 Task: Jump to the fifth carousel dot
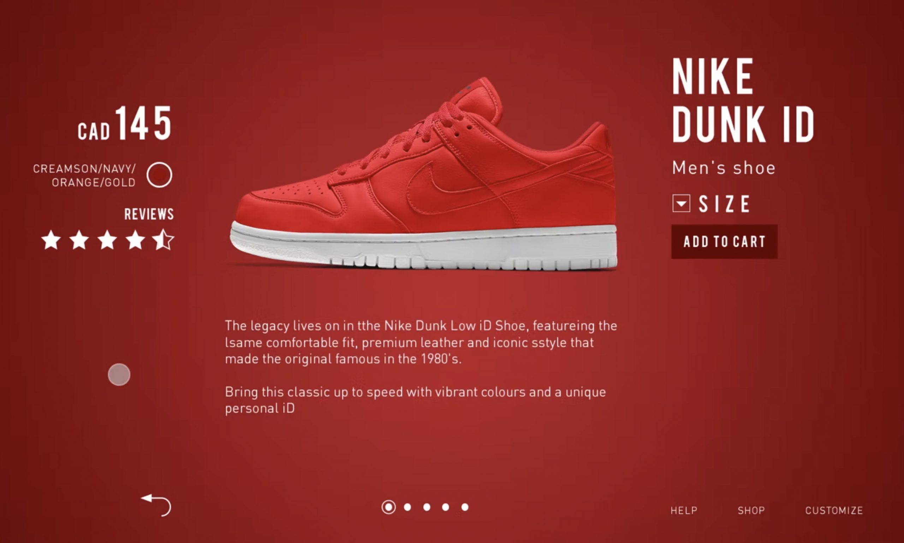[465, 507]
